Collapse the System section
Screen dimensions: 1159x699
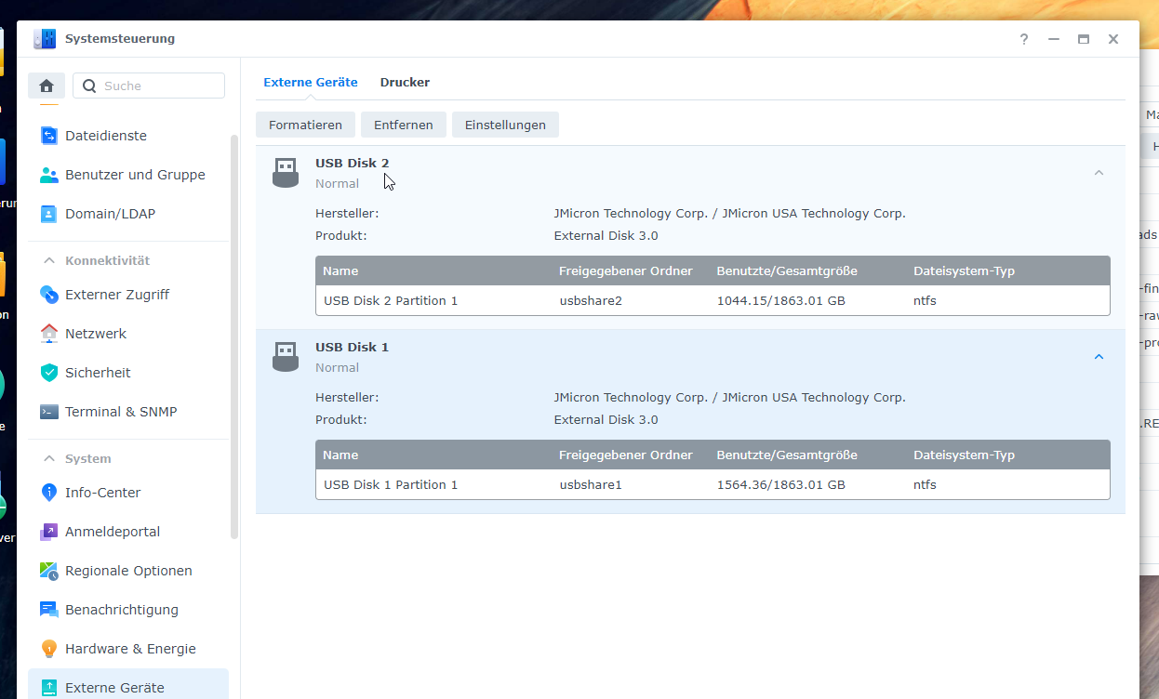pos(48,459)
